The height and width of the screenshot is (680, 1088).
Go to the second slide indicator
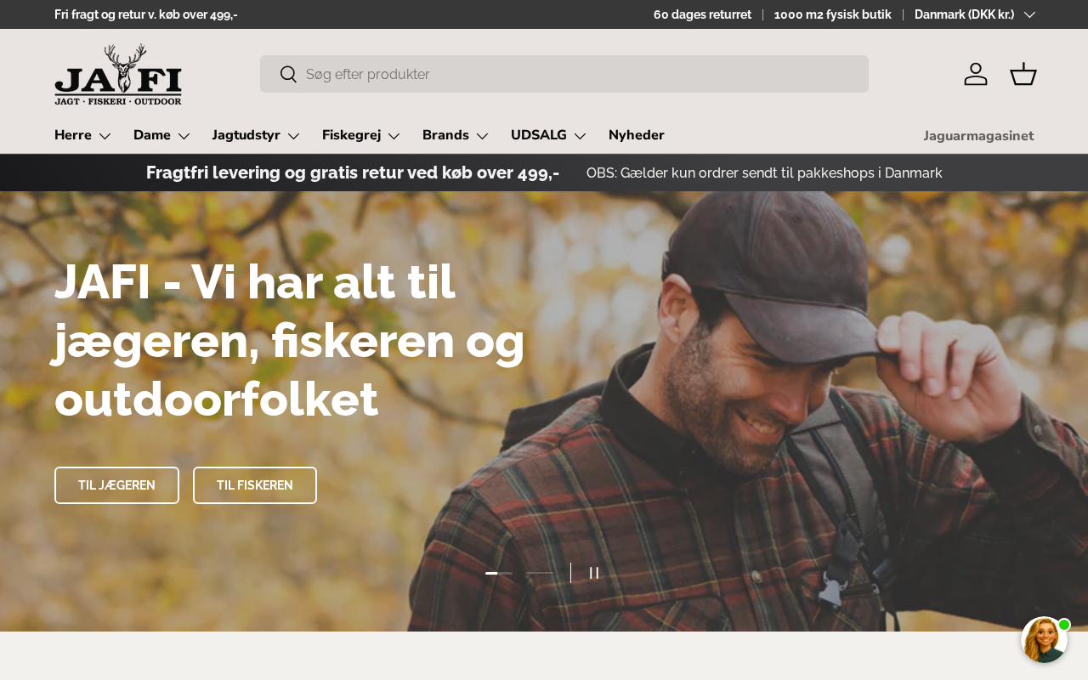(x=539, y=573)
